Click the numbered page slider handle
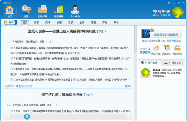 click(x=27, y=116)
